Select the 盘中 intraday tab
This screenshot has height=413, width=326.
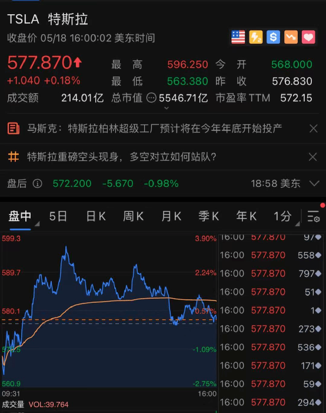point(20,216)
